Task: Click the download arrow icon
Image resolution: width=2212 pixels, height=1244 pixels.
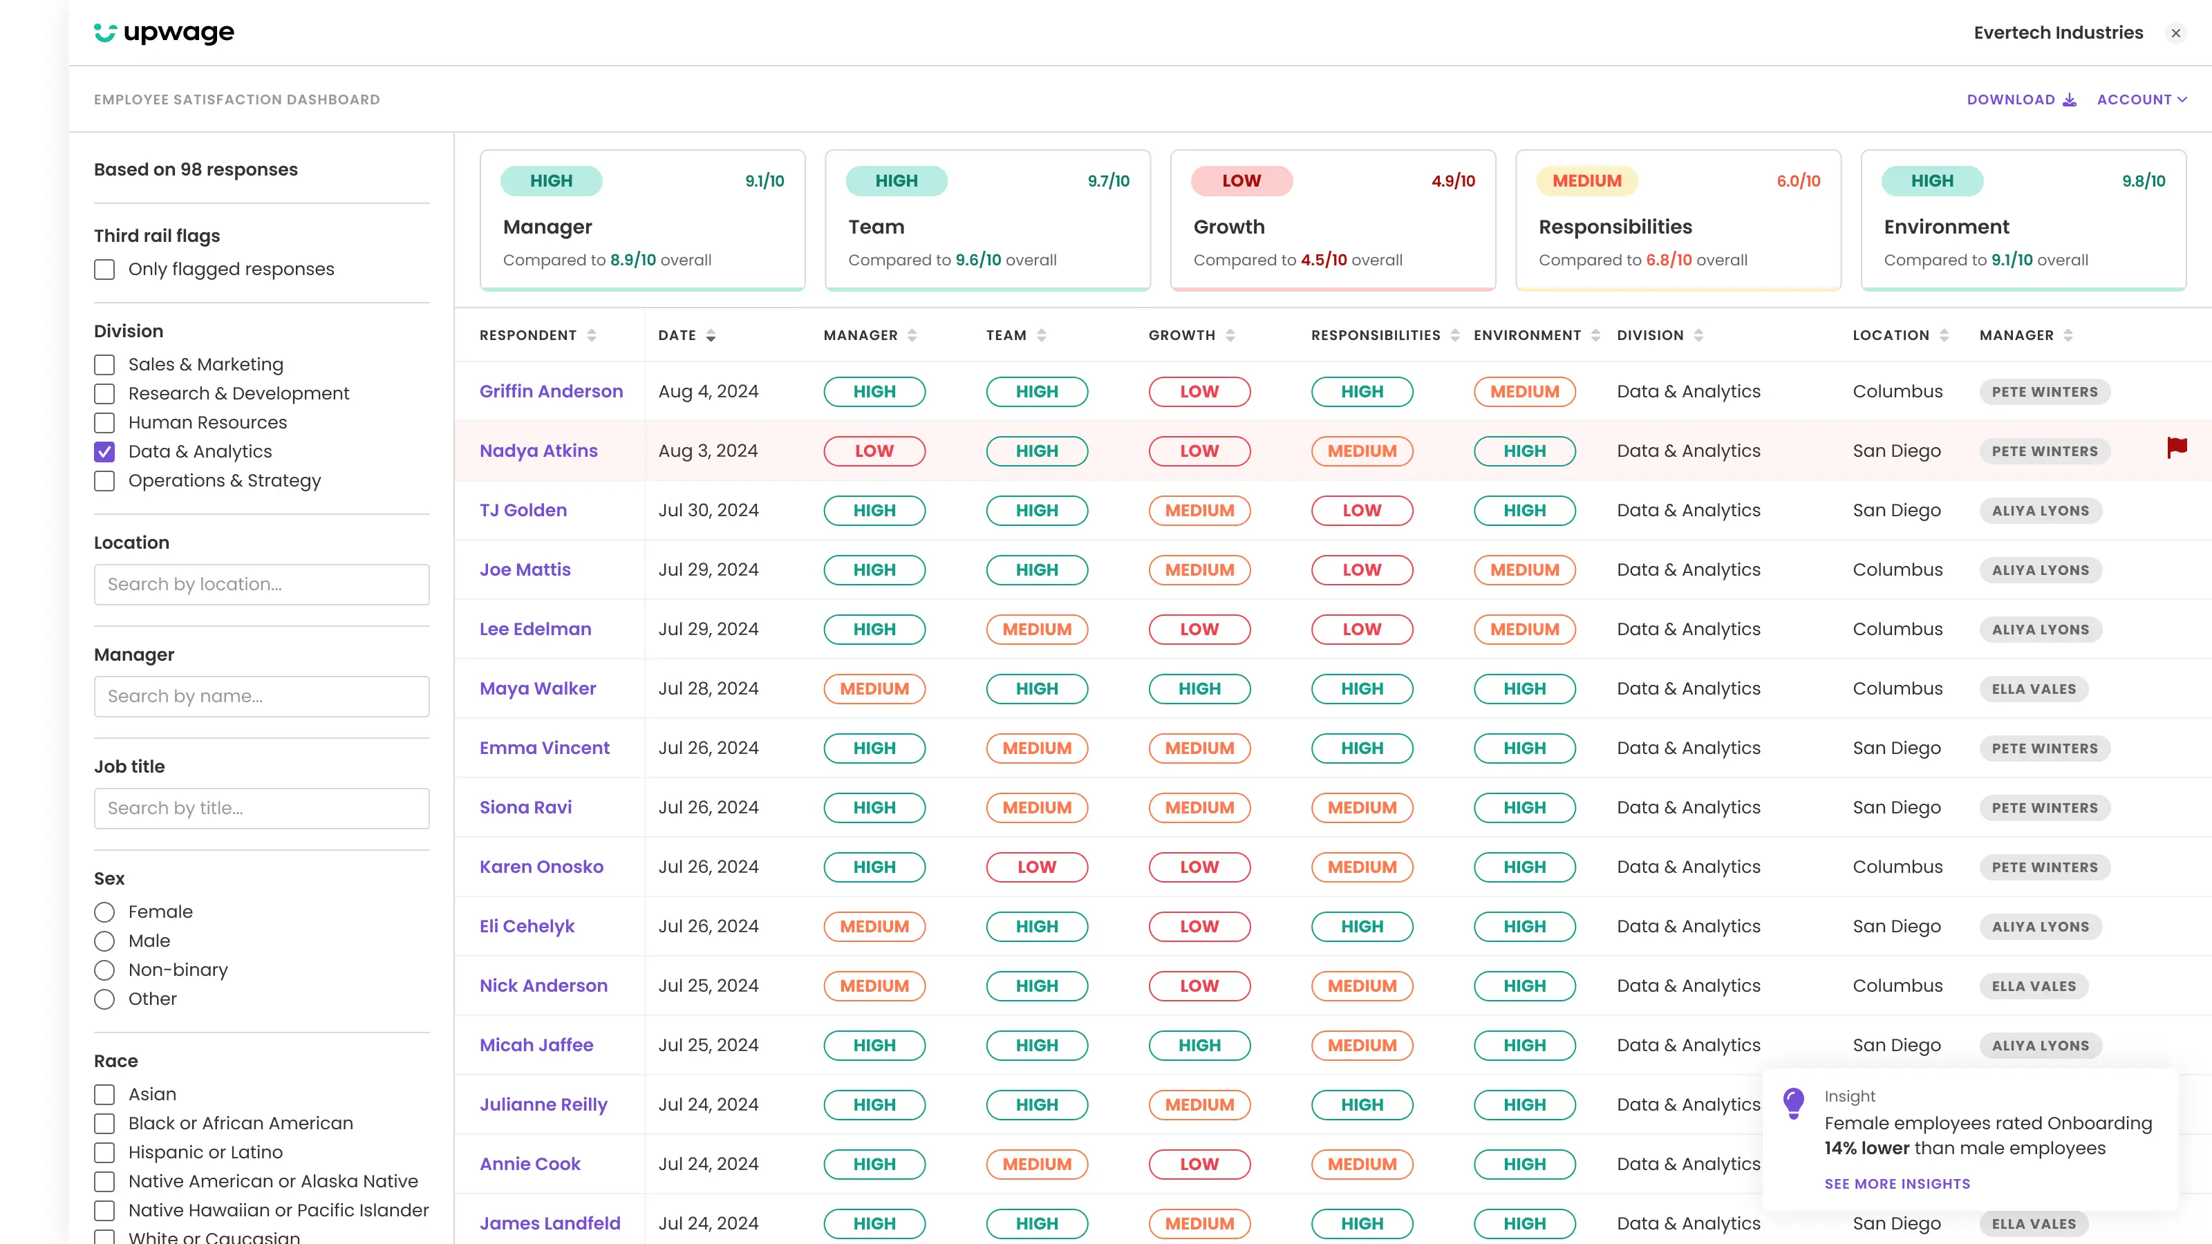Action: tap(2070, 100)
